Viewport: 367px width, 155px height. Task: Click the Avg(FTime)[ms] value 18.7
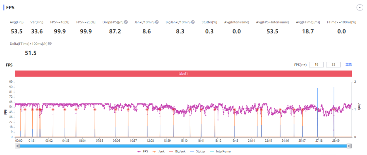pos(308,31)
